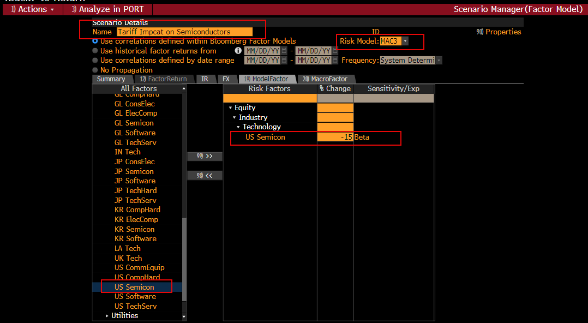Select Use historical factor returns from option

[x=95, y=51]
